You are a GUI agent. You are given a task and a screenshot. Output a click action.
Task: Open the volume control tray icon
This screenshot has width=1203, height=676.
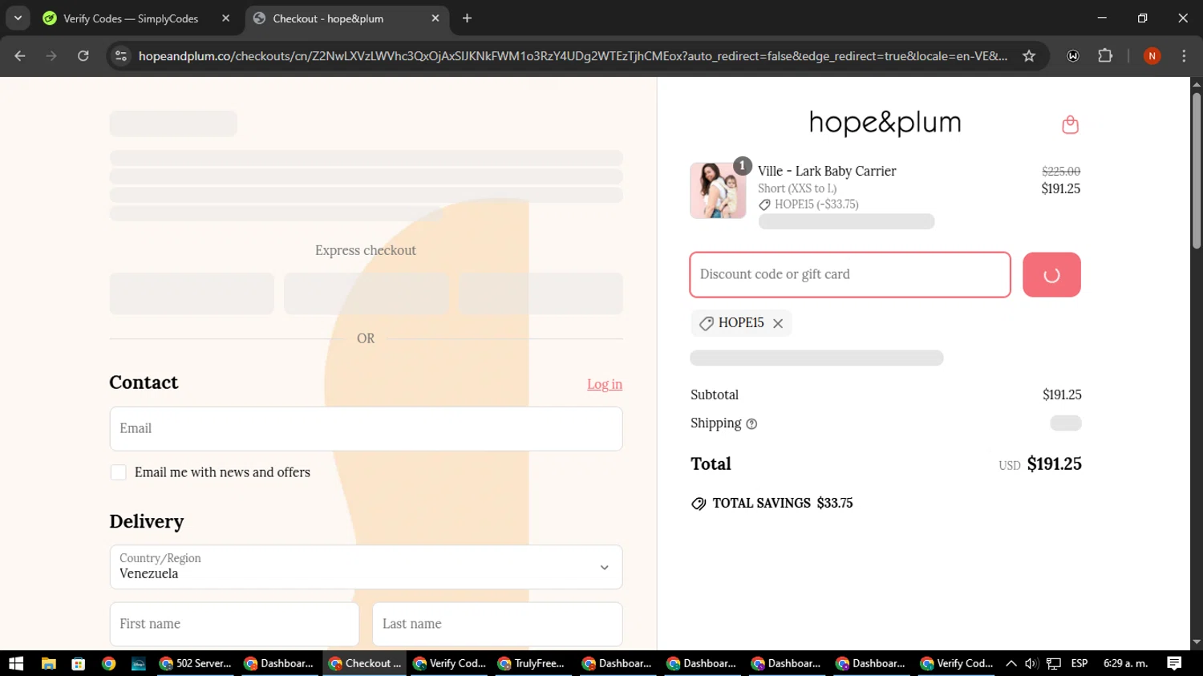1031,663
